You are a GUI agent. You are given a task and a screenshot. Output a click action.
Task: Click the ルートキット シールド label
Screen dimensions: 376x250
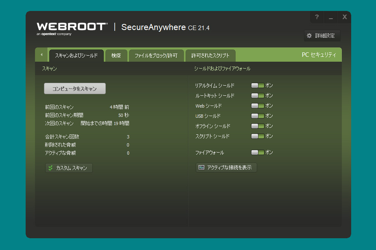pyautogui.click(x=215, y=96)
